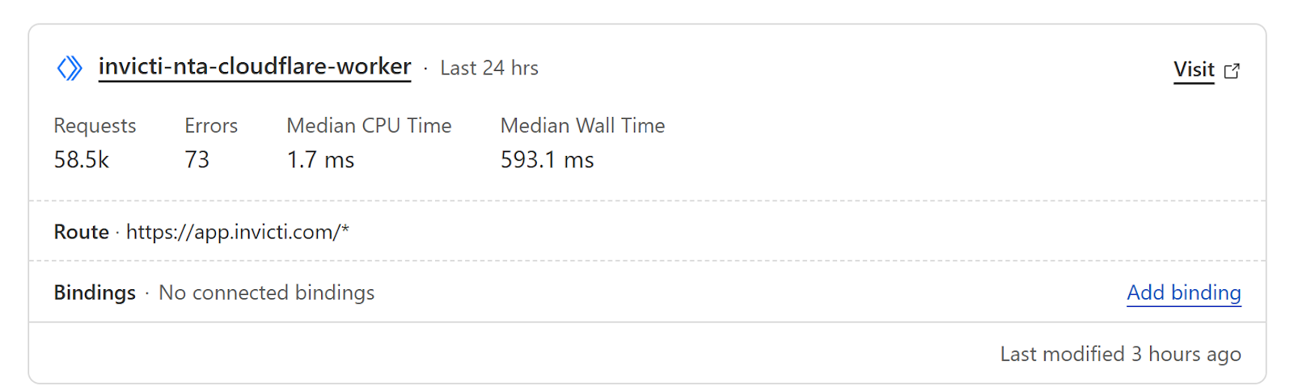Click the https://app.invicti.com/* route URL
Screen dimensions: 1294x391
point(238,232)
